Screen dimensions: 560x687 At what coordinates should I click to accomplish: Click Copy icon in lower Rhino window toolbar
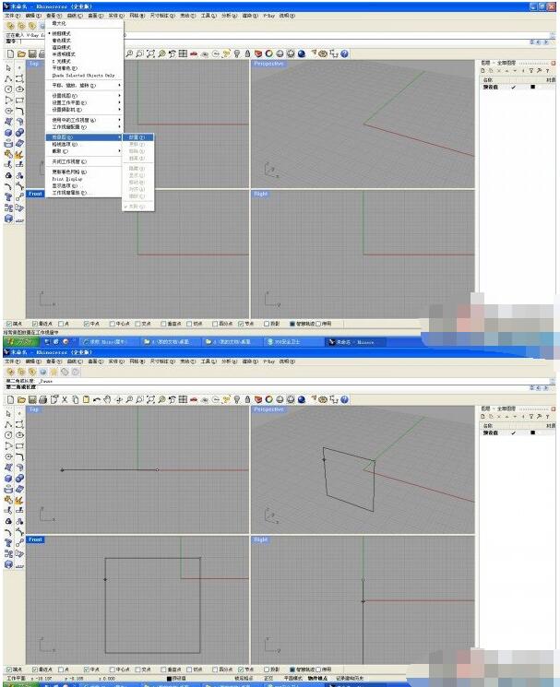click(x=76, y=399)
